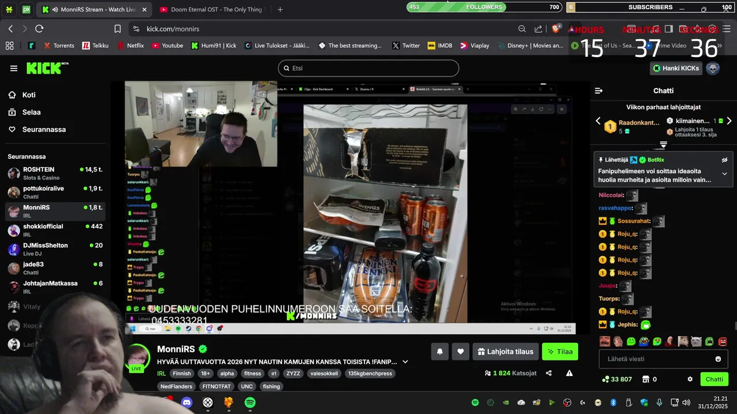
Task: Open the Viaplay bookmark
Action: [474, 45]
